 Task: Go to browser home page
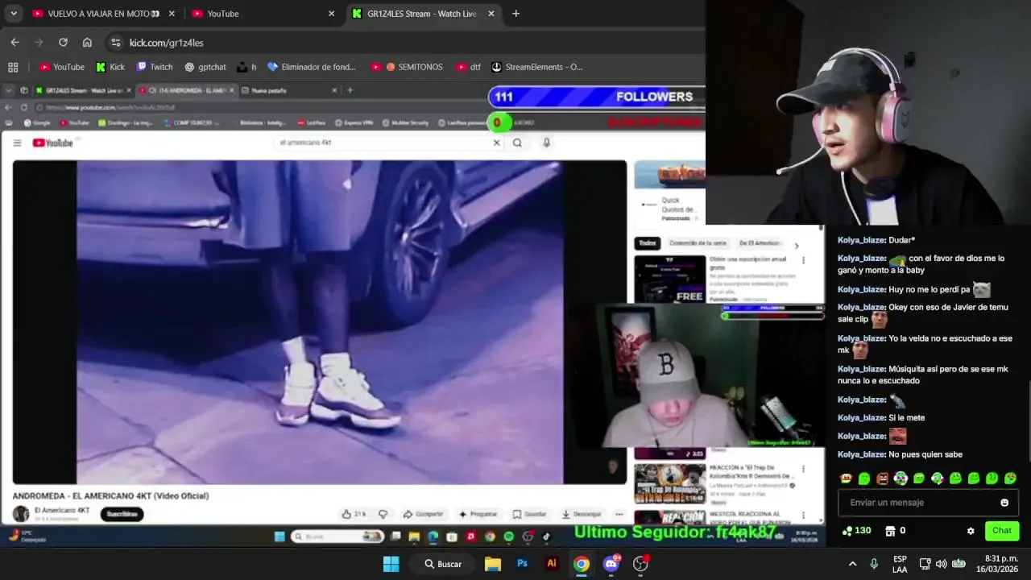[x=87, y=43]
